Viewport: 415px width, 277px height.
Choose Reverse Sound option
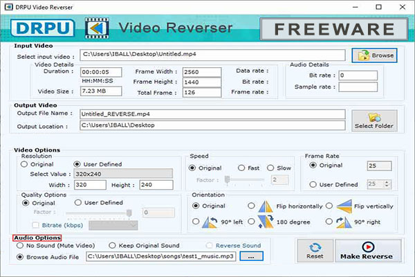pos(209,246)
